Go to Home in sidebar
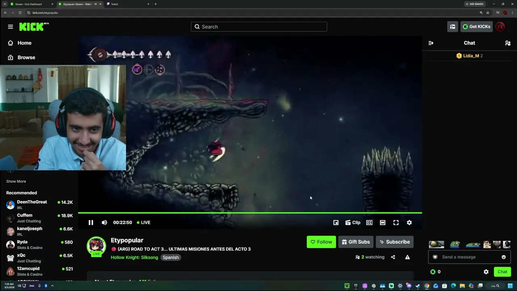This screenshot has height=291, width=517. click(x=24, y=43)
